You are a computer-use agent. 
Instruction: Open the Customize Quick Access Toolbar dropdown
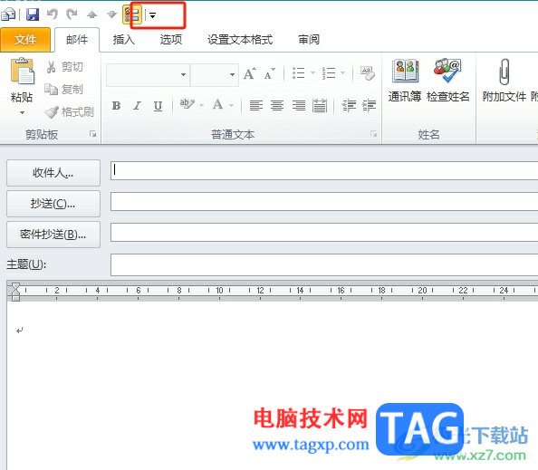tap(153, 15)
